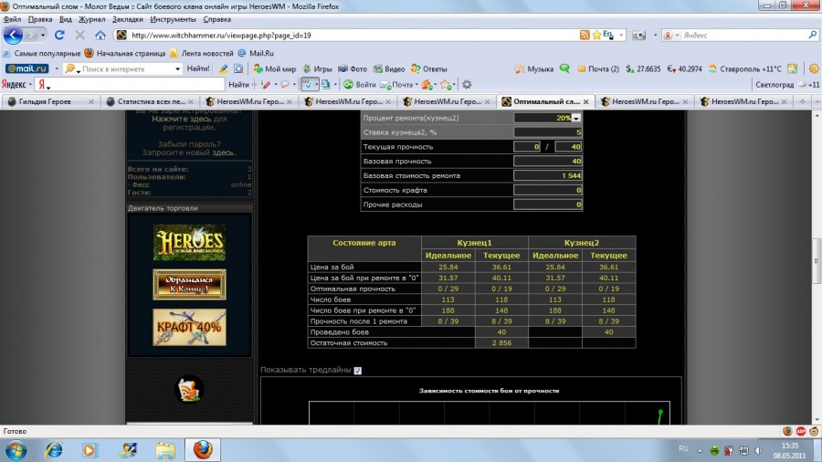Screen dimensions: 822x462
Task: Open Игры in Mail.ru toolbar
Action: (317, 68)
